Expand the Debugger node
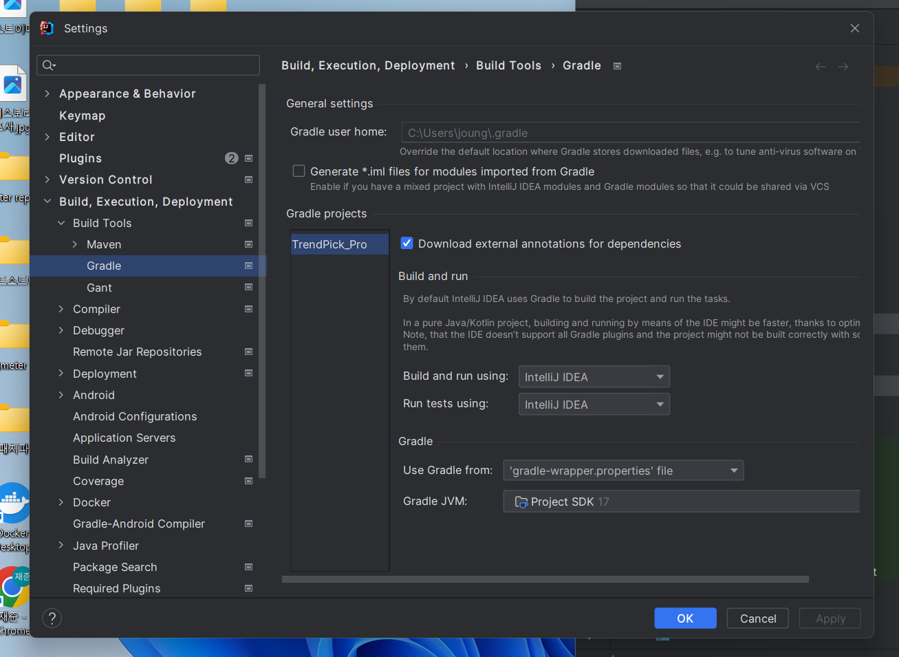Viewport: 899px width, 657px height. coord(61,330)
